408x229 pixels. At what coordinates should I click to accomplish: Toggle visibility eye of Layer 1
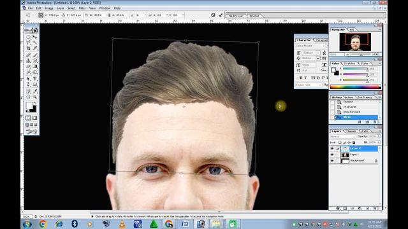(x=332, y=155)
